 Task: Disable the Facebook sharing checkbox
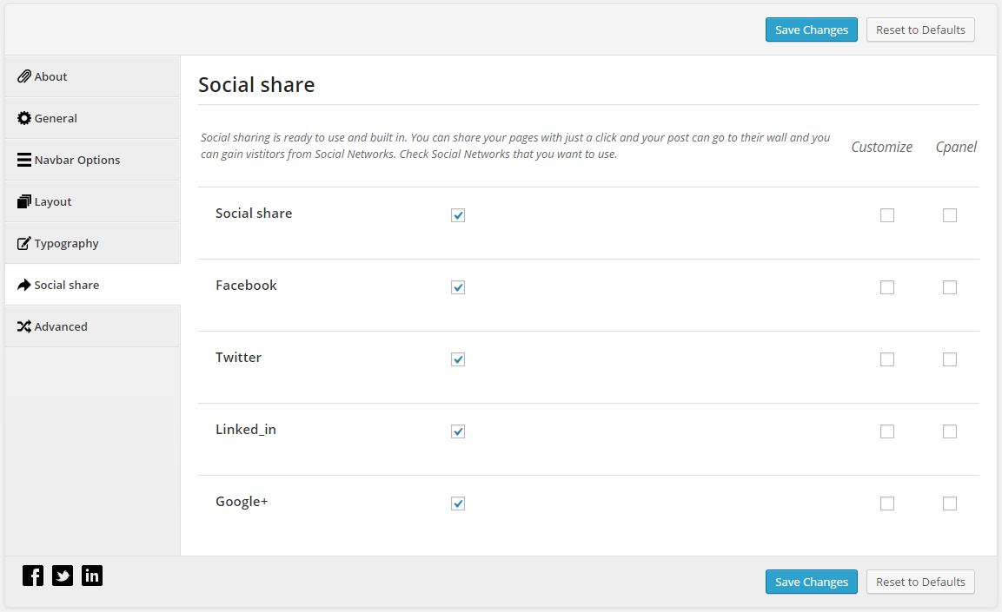[458, 287]
